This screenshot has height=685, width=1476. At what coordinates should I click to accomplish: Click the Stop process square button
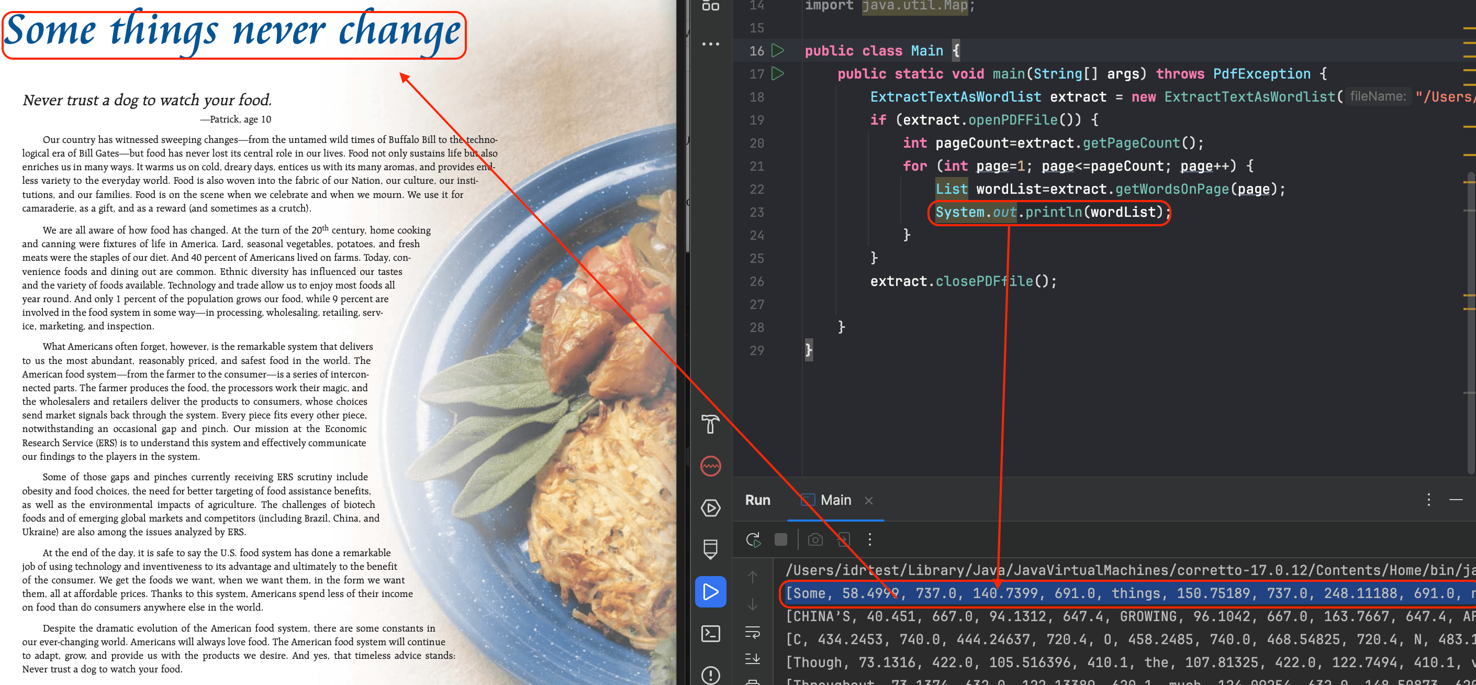coord(780,539)
